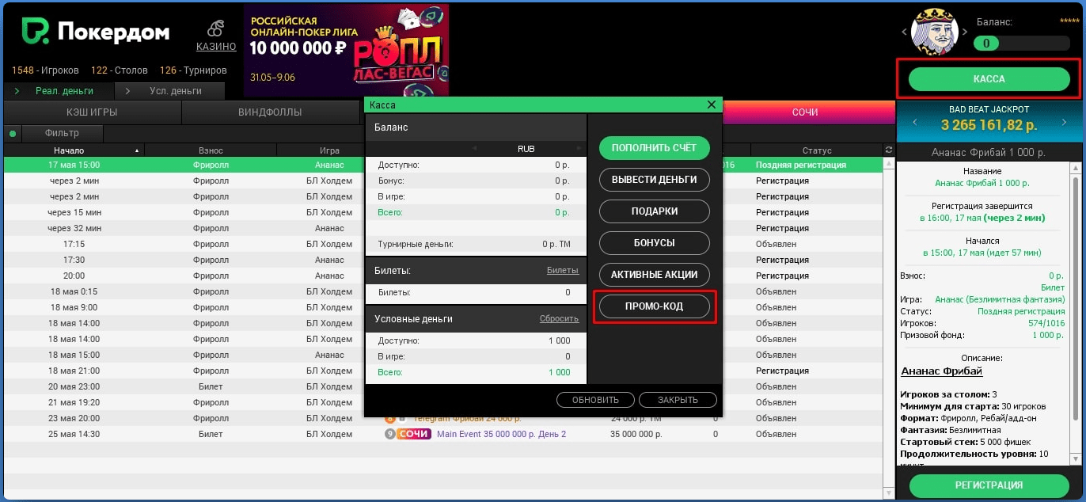Click the grey 9 badge in Main Event row
Viewport: 1086px width, 502px height.
[389, 434]
